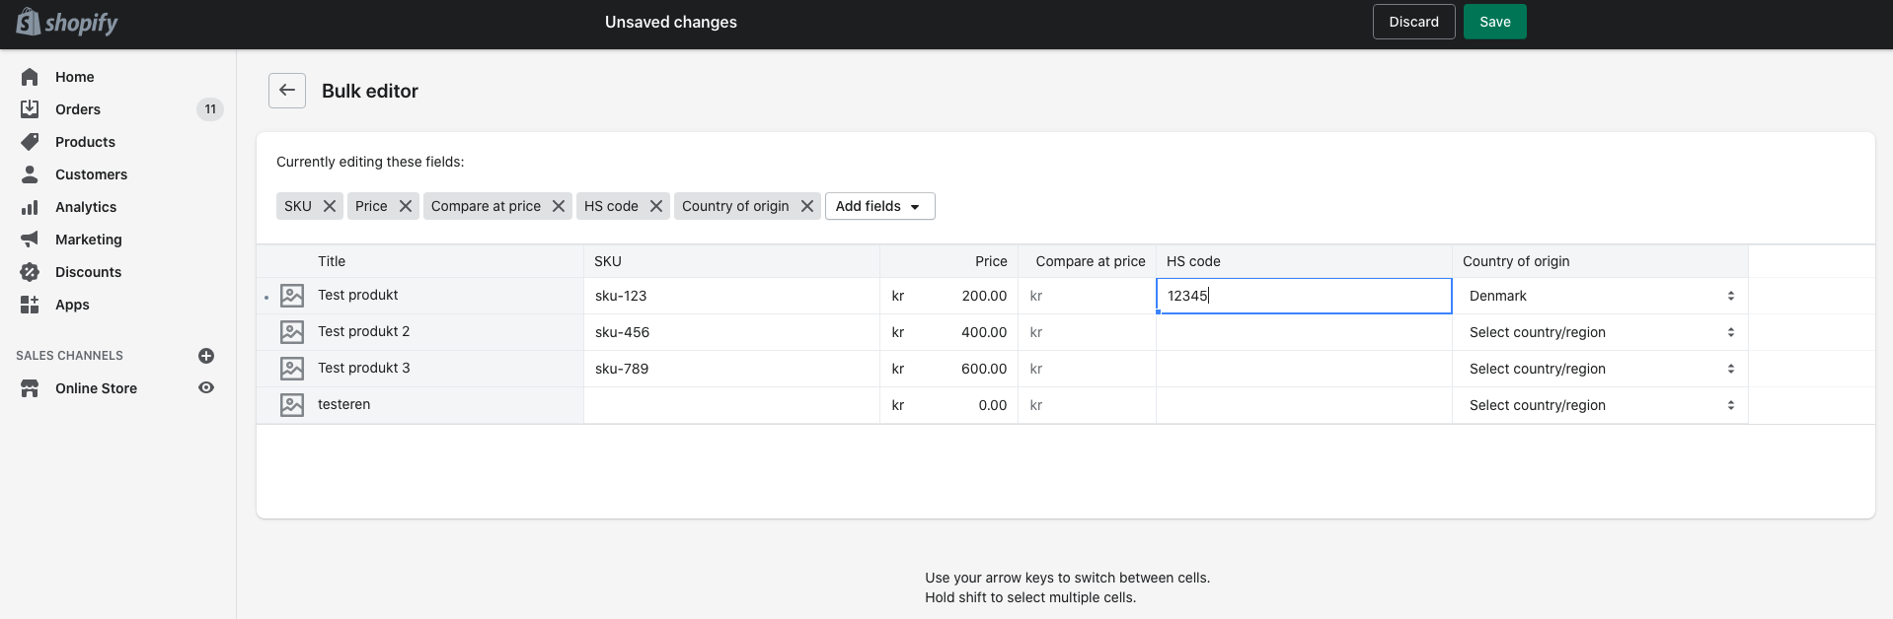Remove the Compare at price field tag
Screen dimensions: 1893x619
pos(559,206)
